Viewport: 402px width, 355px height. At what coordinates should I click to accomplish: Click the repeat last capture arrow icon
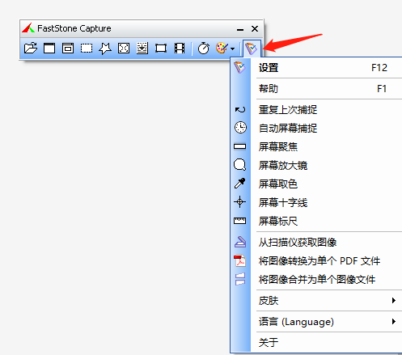click(240, 110)
